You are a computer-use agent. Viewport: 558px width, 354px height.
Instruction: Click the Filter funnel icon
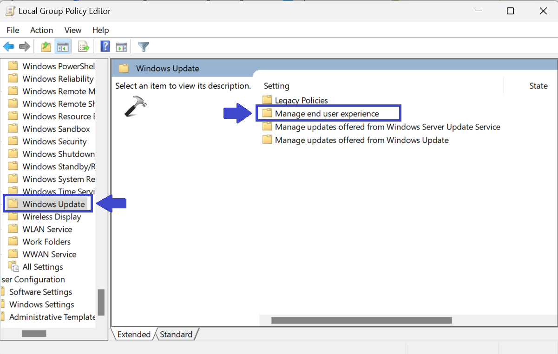coord(144,46)
